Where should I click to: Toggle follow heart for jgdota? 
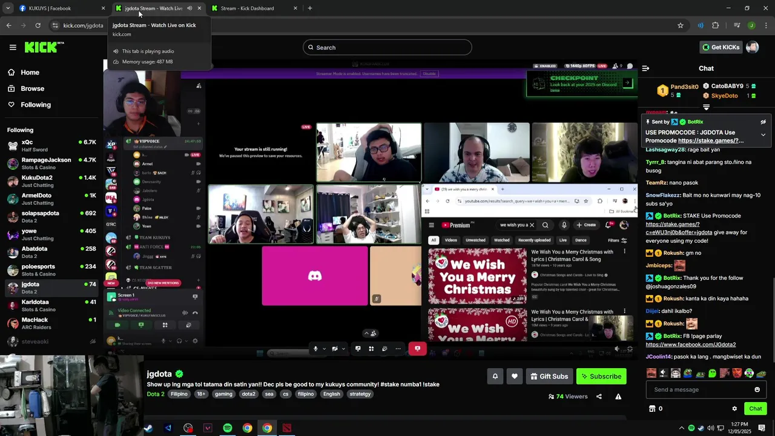pos(514,376)
